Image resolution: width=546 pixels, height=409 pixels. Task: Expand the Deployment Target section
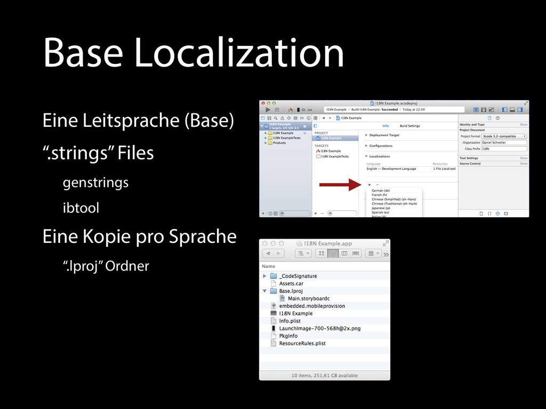click(366, 135)
